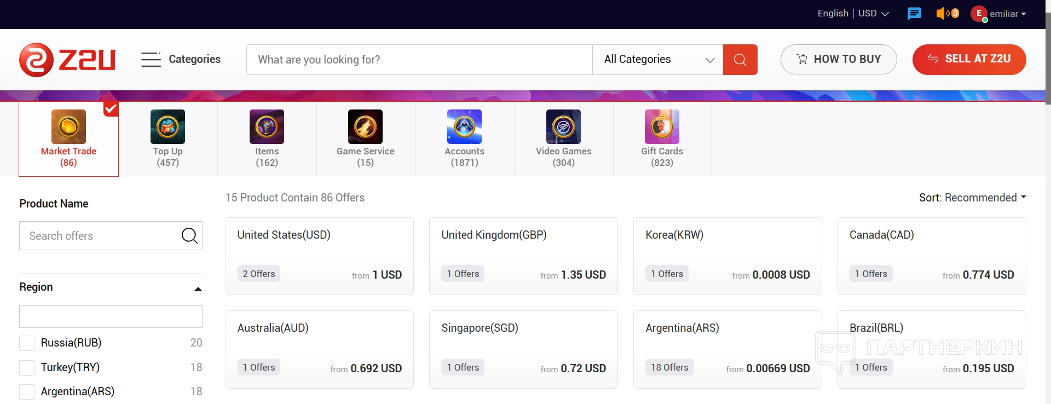Click the HOW TO BUY button

click(x=839, y=59)
